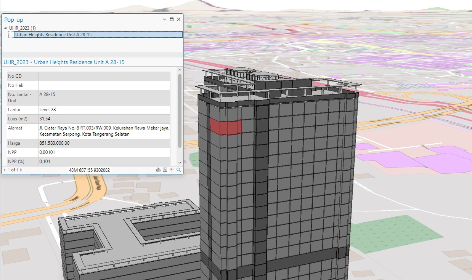This screenshot has height=280, width=472.
Task: Open the Pop-up pane options dropdown arrow
Action: coord(164,19)
